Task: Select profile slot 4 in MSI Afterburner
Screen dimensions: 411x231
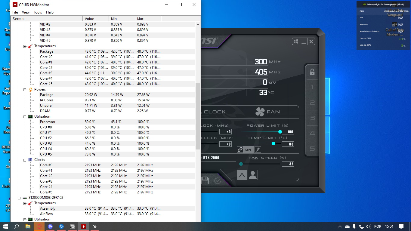Action: click(x=312, y=133)
